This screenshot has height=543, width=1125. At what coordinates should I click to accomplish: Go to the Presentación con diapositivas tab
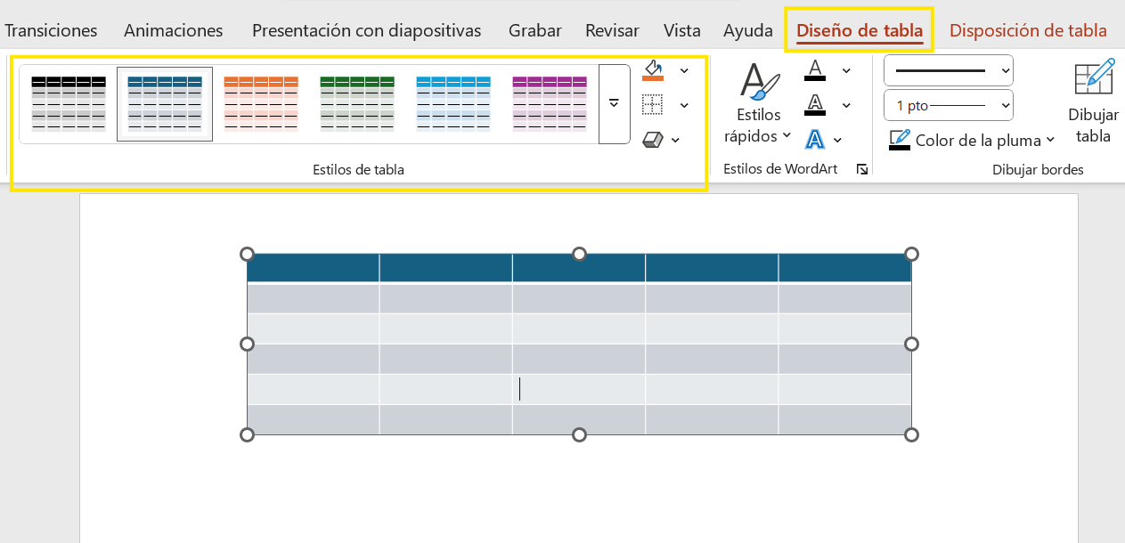(x=366, y=30)
